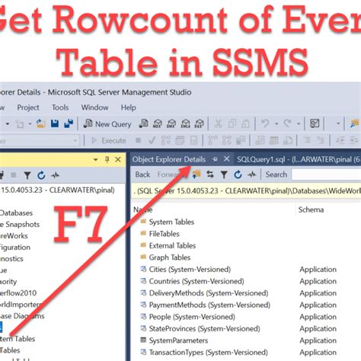Click the MDX query icon
This screenshot has width=361, height=361.
pyautogui.click(x=158, y=123)
